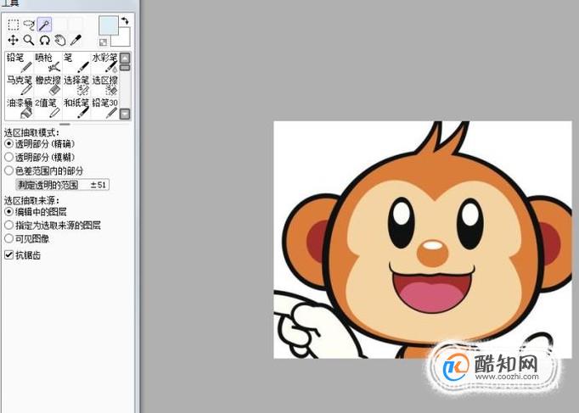Choose the 铅笔 pencil brush
Viewport: 579px width, 413px height.
[x=20, y=62]
